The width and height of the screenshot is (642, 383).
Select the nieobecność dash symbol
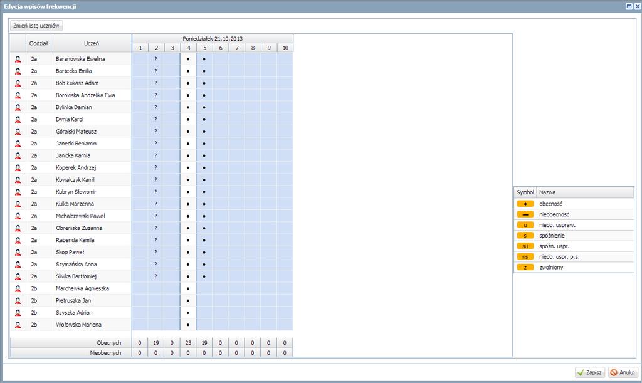[x=525, y=214]
